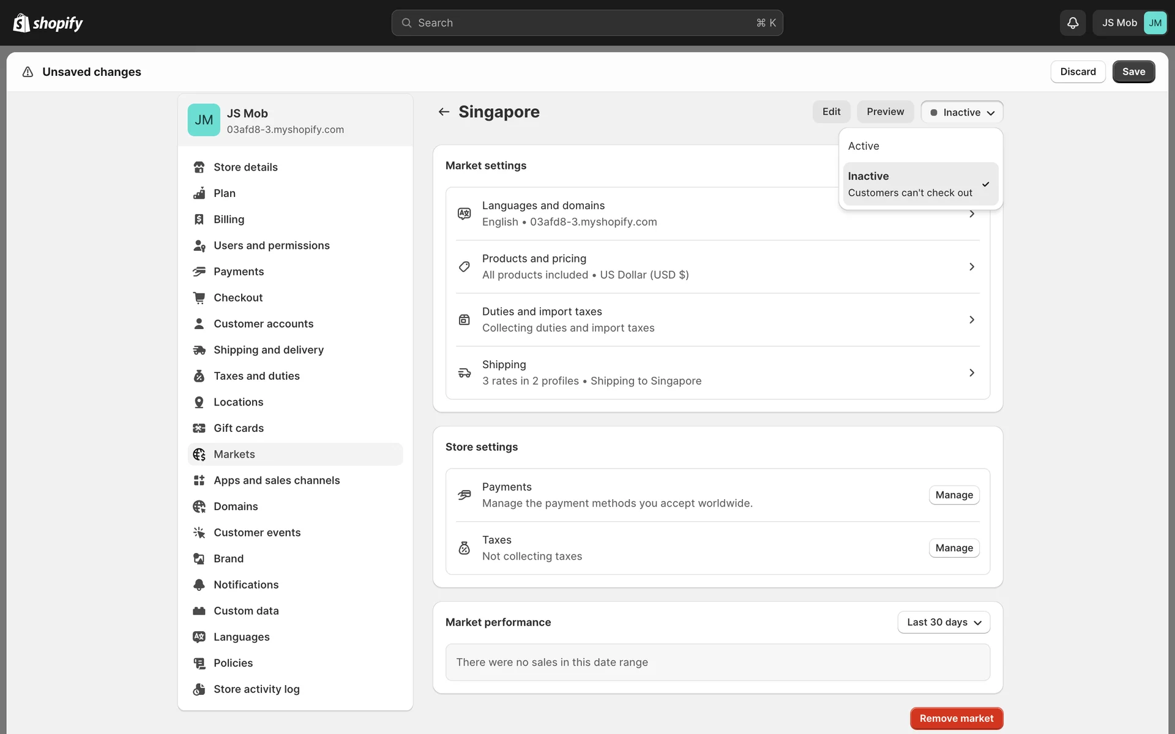Image resolution: width=1175 pixels, height=734 pixels.
Task: Open the Shipping market settings chevron
Action: pyautogui.click(x=971, y=373)
